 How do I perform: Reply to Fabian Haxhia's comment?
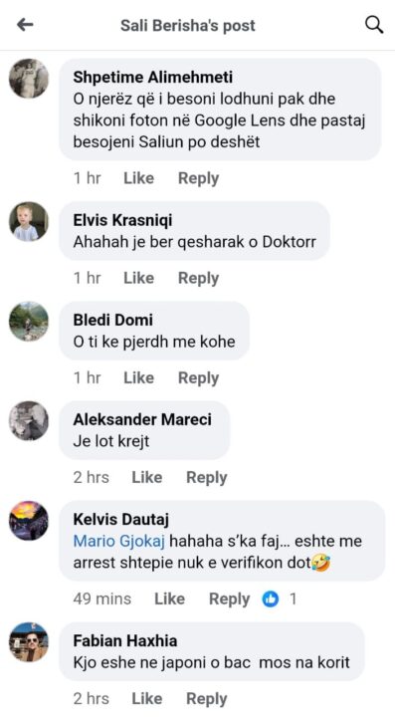tap(207, 699)
